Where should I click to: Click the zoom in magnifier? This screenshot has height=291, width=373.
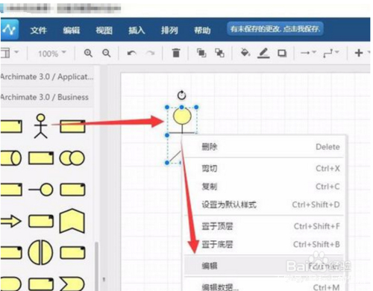click(88, 53)
